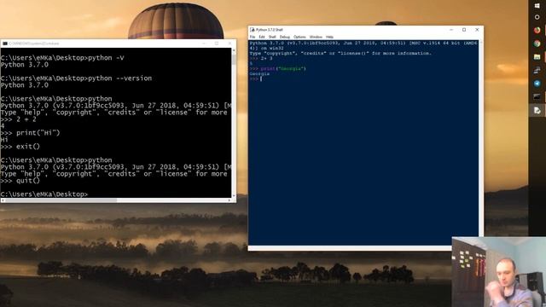This screenshot has width=546, height=307.
Task: Click the Python 3.7.0 Shell title text
Action: tap(270, 30)
